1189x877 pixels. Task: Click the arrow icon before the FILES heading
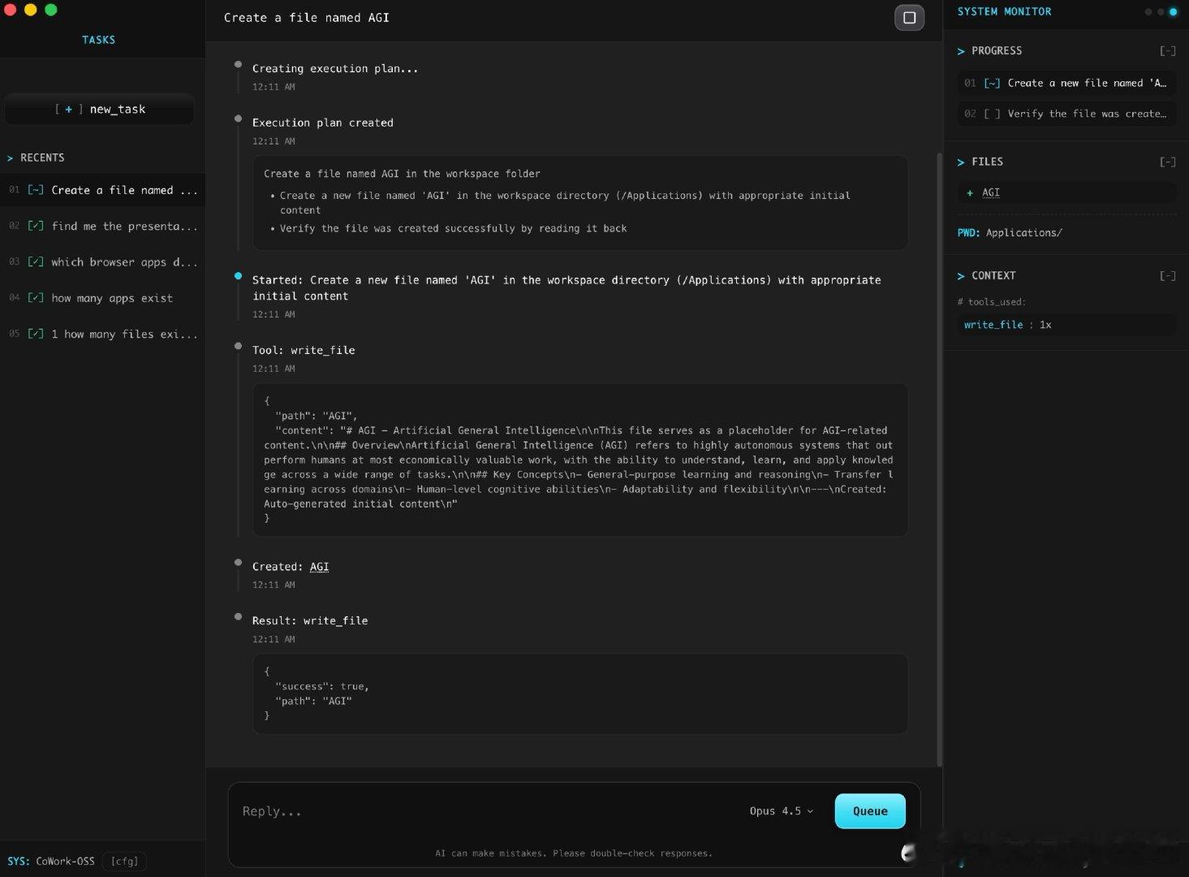point(961,162)
